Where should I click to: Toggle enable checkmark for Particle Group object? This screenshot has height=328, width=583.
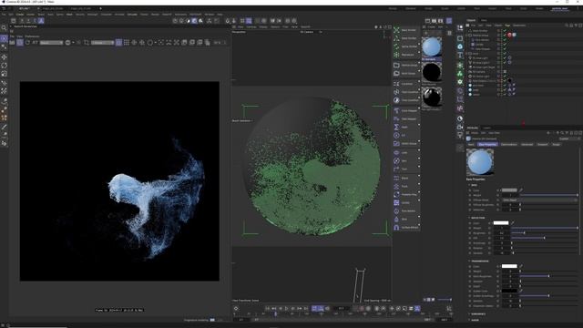[505, 35]
